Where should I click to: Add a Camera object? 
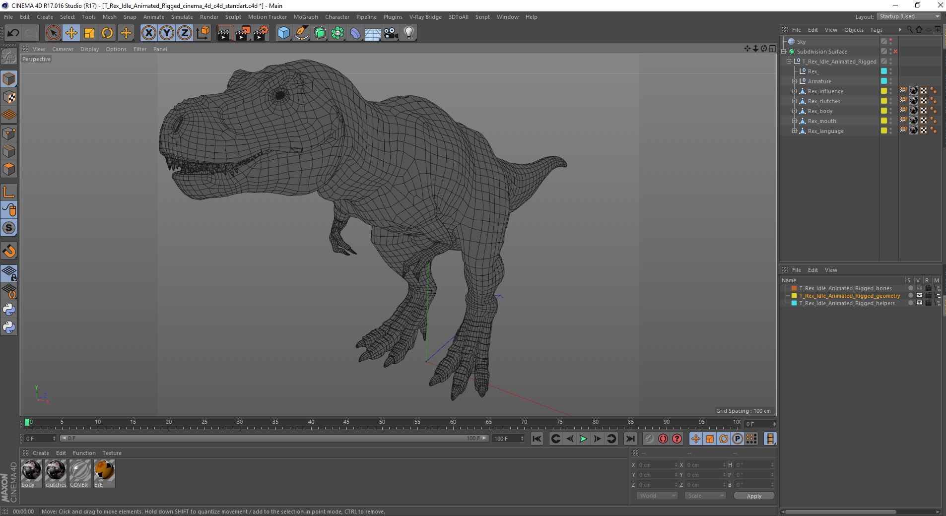[391, 33]
